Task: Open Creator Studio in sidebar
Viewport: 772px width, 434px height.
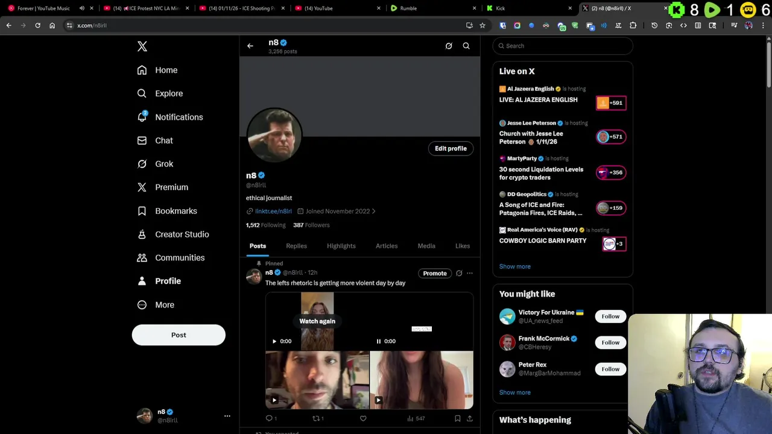Action: point(173,234)
